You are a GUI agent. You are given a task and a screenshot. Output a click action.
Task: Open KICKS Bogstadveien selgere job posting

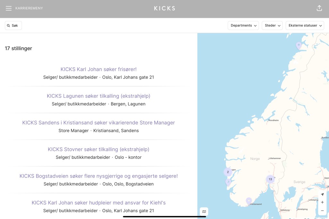point(99,176)
